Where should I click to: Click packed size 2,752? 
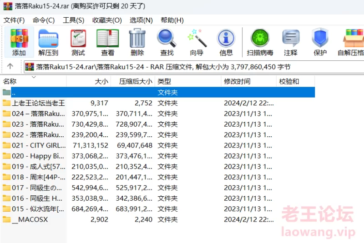tap(143, 103)
